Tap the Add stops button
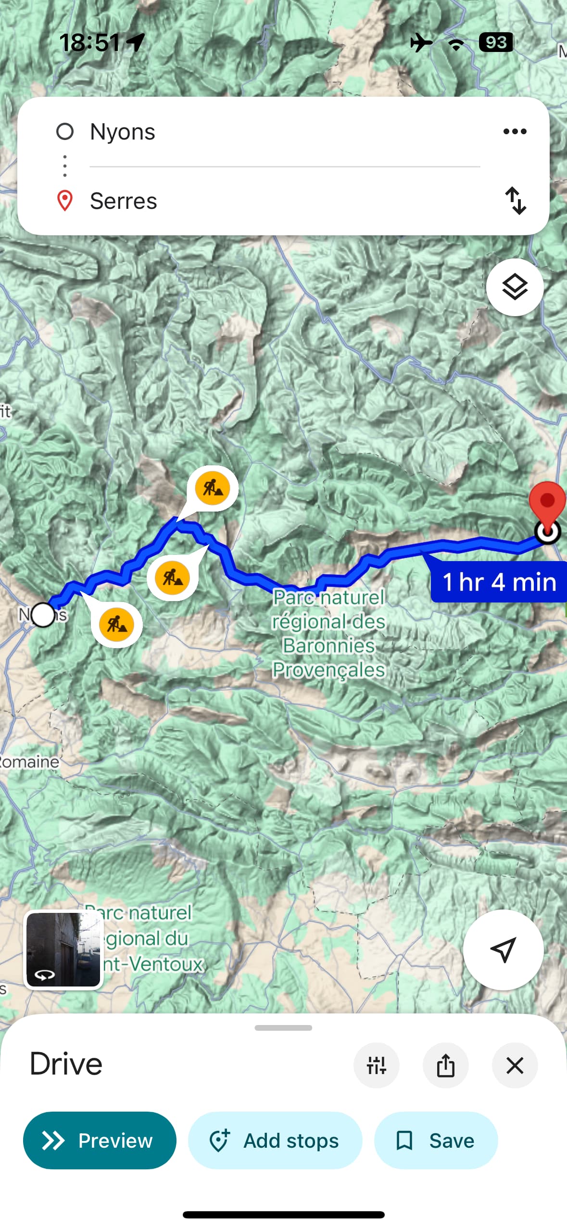Screen dimensions: 567x1230 tap(275, 1140)
